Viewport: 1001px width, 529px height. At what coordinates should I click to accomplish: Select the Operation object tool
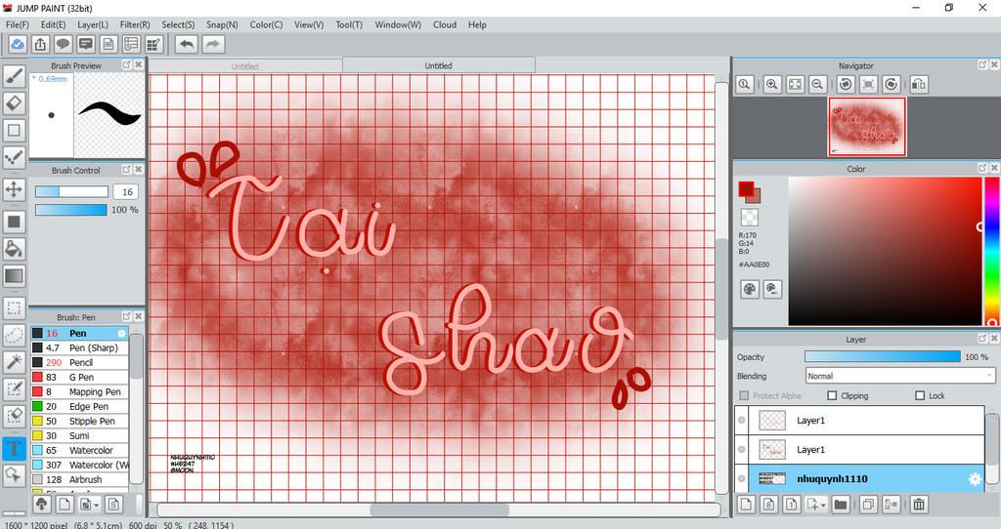(x=14, y=474)
